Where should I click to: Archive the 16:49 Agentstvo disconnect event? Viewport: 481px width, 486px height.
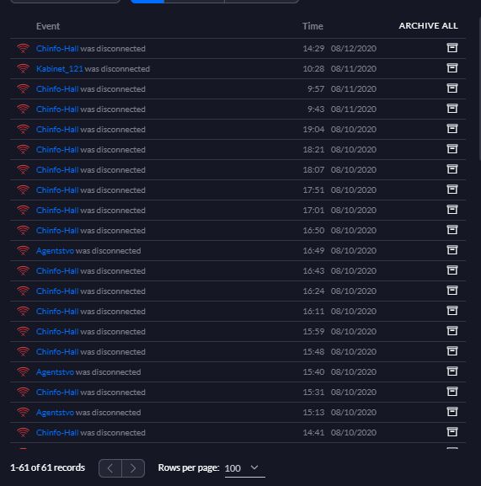click(x=452, y=250)
